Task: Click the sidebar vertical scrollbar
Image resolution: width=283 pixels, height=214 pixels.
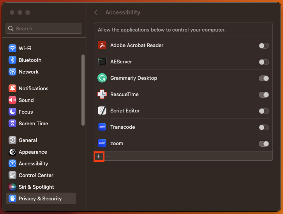Action: pos(83,90)
